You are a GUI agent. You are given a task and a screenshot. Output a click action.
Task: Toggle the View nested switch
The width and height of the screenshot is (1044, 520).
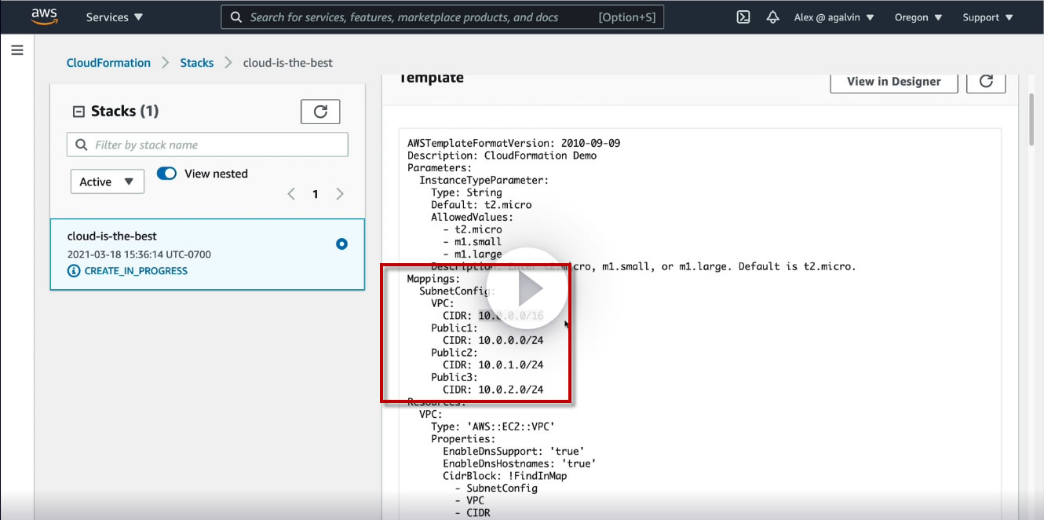166,174
